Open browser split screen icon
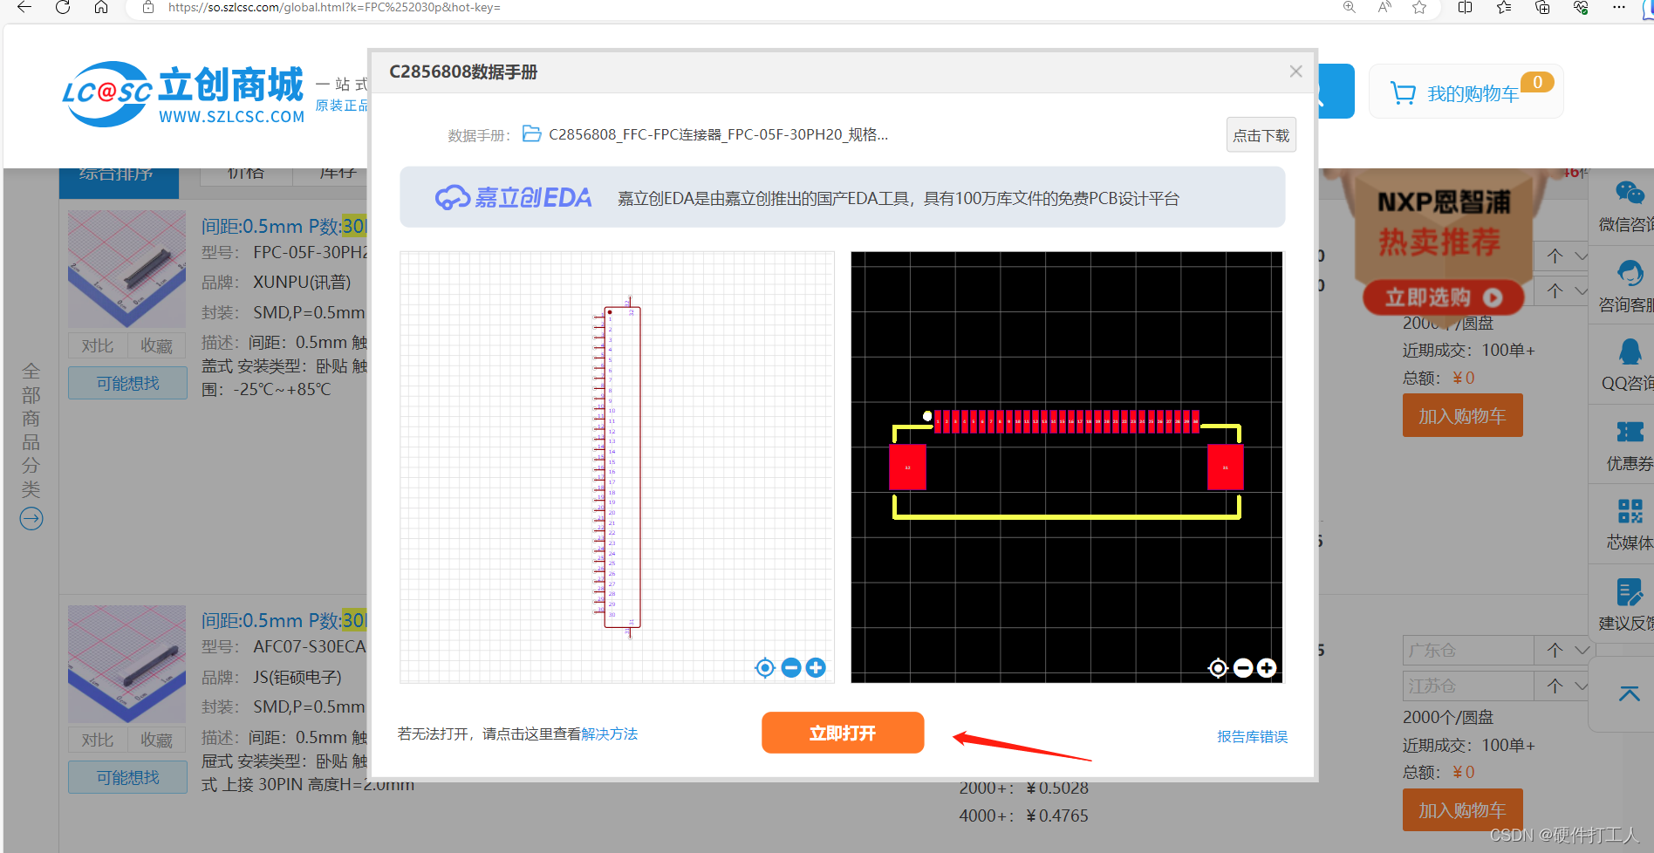The image size is (1654, 853). click(1465, 7)
